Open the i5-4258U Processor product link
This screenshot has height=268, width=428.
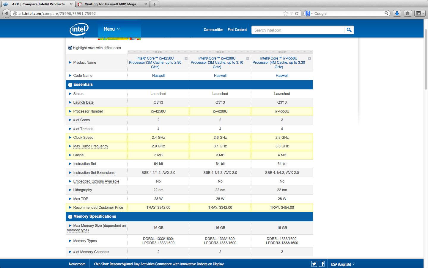pos(155,63)
